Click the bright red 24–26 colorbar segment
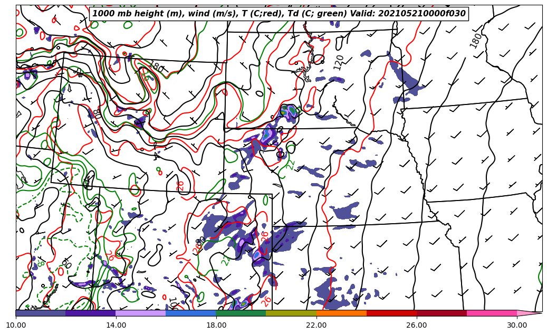547x334 pixels. click(x=391, y=313)
